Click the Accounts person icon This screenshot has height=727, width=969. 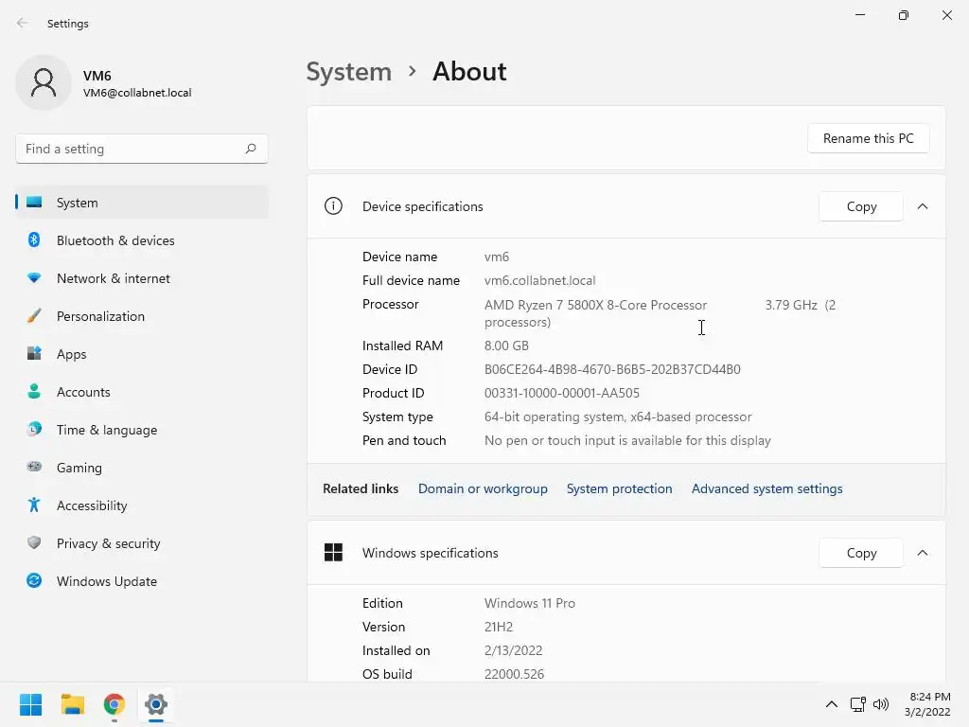[x=34, y=391]
